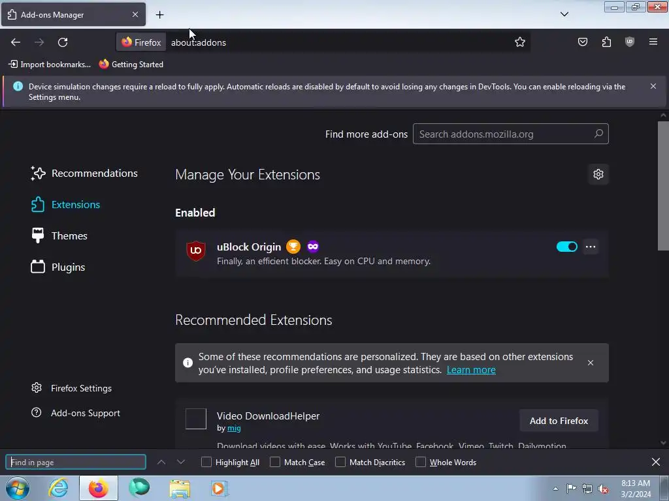Open the taskbar clock showing 8:13 AM
Viewport: 669px width, 501px height.
tap(636, 489)
